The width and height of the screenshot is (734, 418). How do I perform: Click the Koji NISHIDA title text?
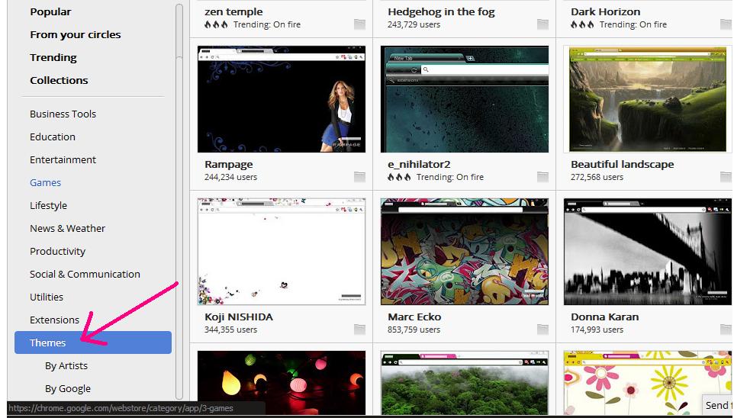tap(239, 317)
